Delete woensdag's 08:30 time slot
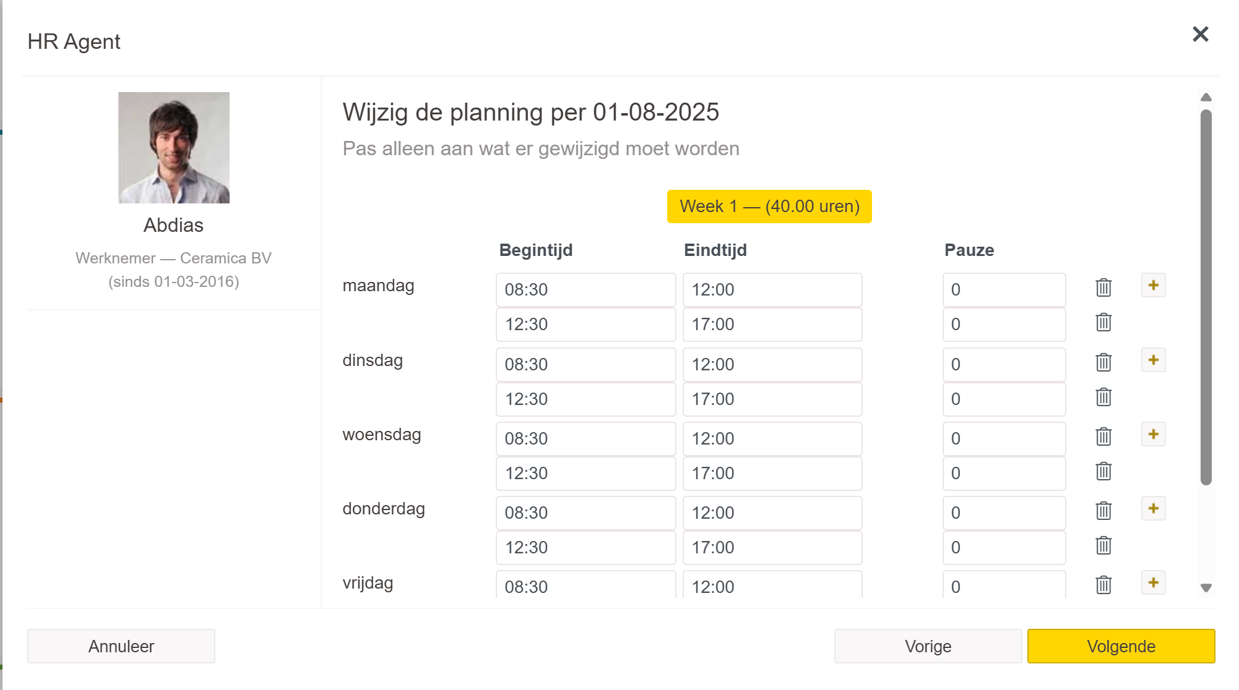Viewport: 1239px width, 690px height. pos(1103,437)
